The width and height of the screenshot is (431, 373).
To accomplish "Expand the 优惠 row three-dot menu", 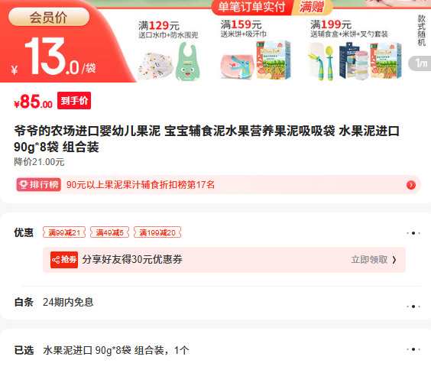I will (413, 233).
